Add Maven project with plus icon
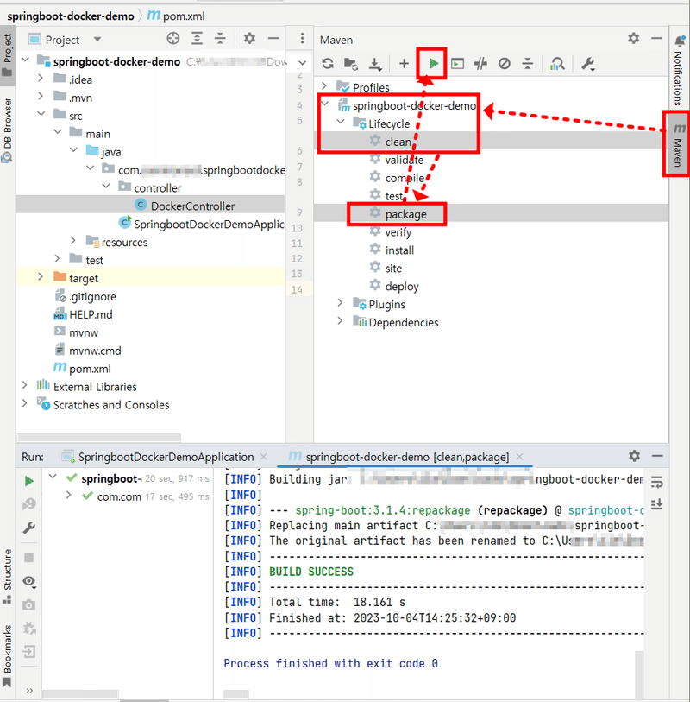This screenshot has height=702, width=690. point(404,64)
